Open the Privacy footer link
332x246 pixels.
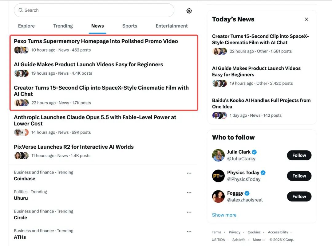click(234, 232)
